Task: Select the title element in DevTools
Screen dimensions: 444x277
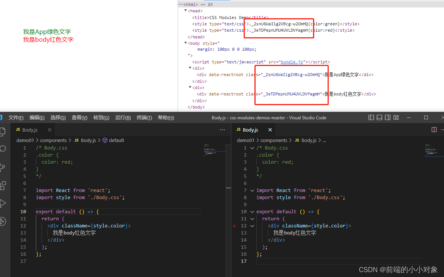Action: [230, 18]
